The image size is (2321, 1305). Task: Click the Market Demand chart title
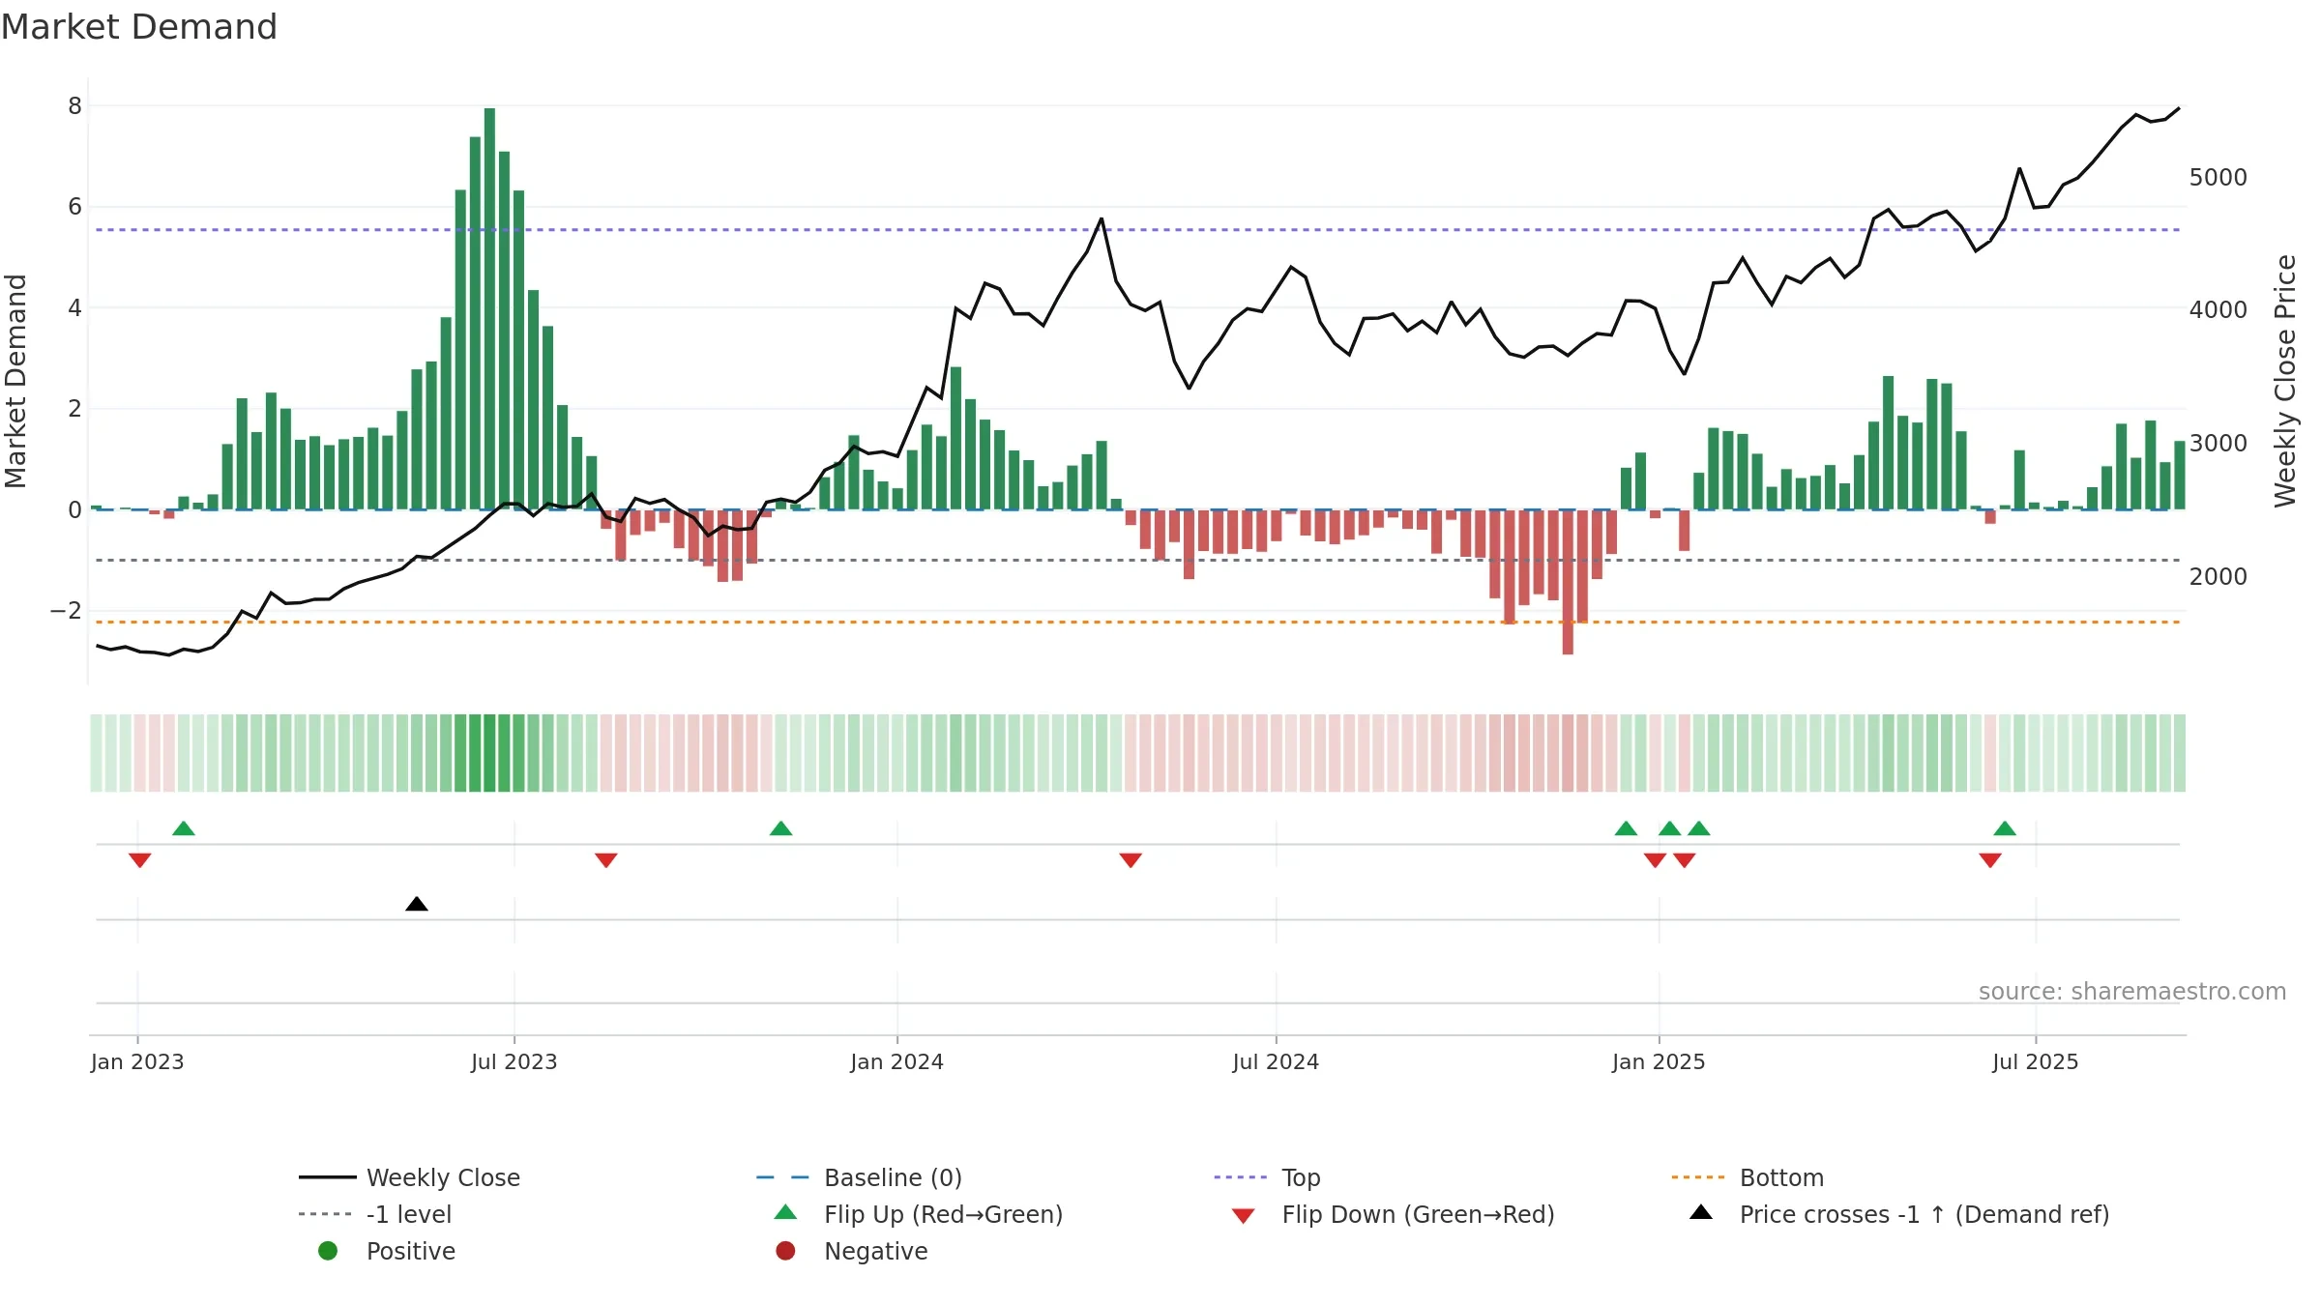click(x=139, y=27)
